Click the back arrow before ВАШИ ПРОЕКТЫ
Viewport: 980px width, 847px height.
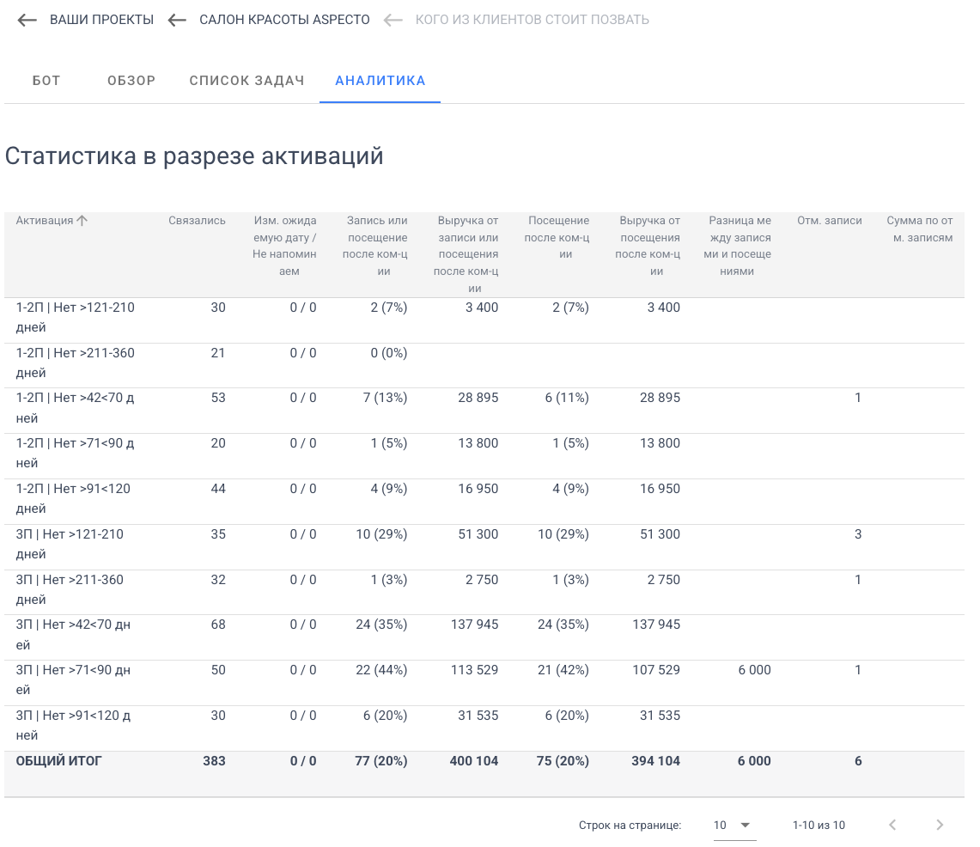click(x=27, y=20)
